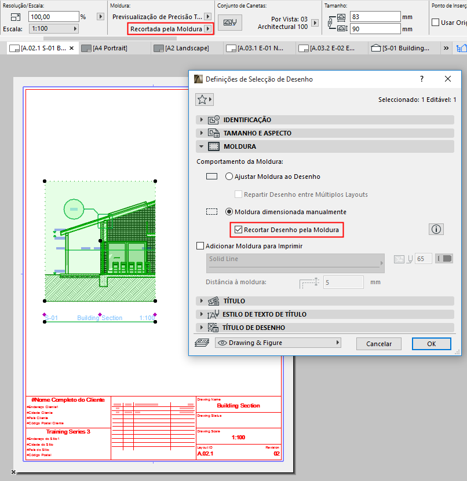The width and height of the screenshot is (467, 481).
Task: Select Moldura dimensionada manualmente radio
Action: coord(229,212)
